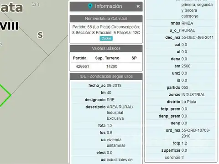Click the 12 E parcel label on map
This screenshot has height=164, width=219.
click(36, 5)
